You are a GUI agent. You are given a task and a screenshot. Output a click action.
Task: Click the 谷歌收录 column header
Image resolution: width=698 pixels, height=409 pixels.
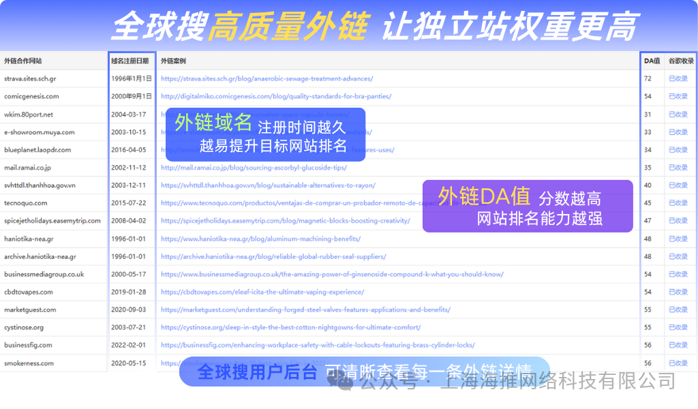coord(680,60)
